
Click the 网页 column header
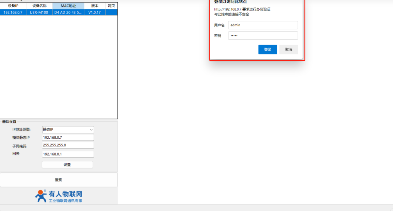pyautogui.click(x=111, y=6)
